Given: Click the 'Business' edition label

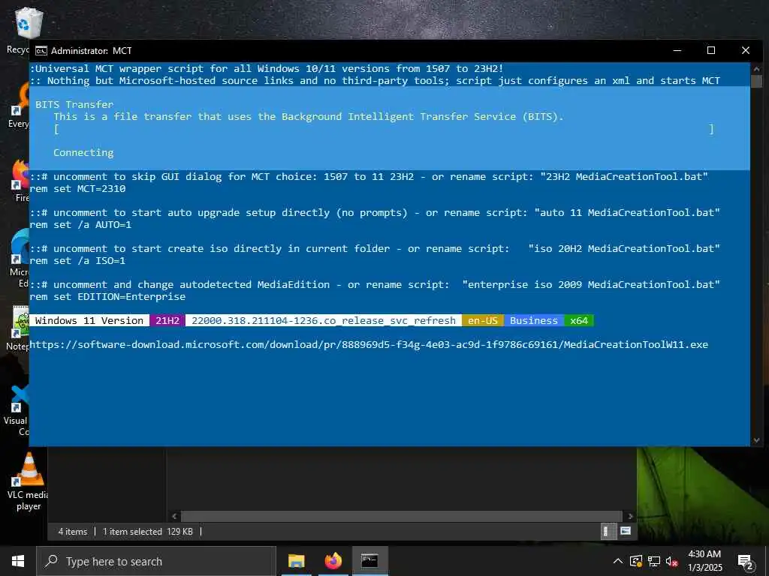Looking at the screenshot, I should 534,320.
